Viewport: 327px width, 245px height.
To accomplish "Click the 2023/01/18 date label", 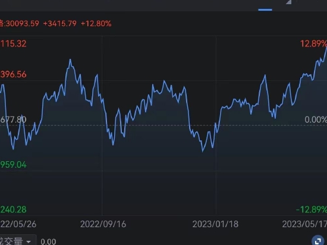I will coord(215,224).
